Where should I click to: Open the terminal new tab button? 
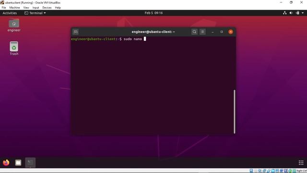(x=76, y=32)
